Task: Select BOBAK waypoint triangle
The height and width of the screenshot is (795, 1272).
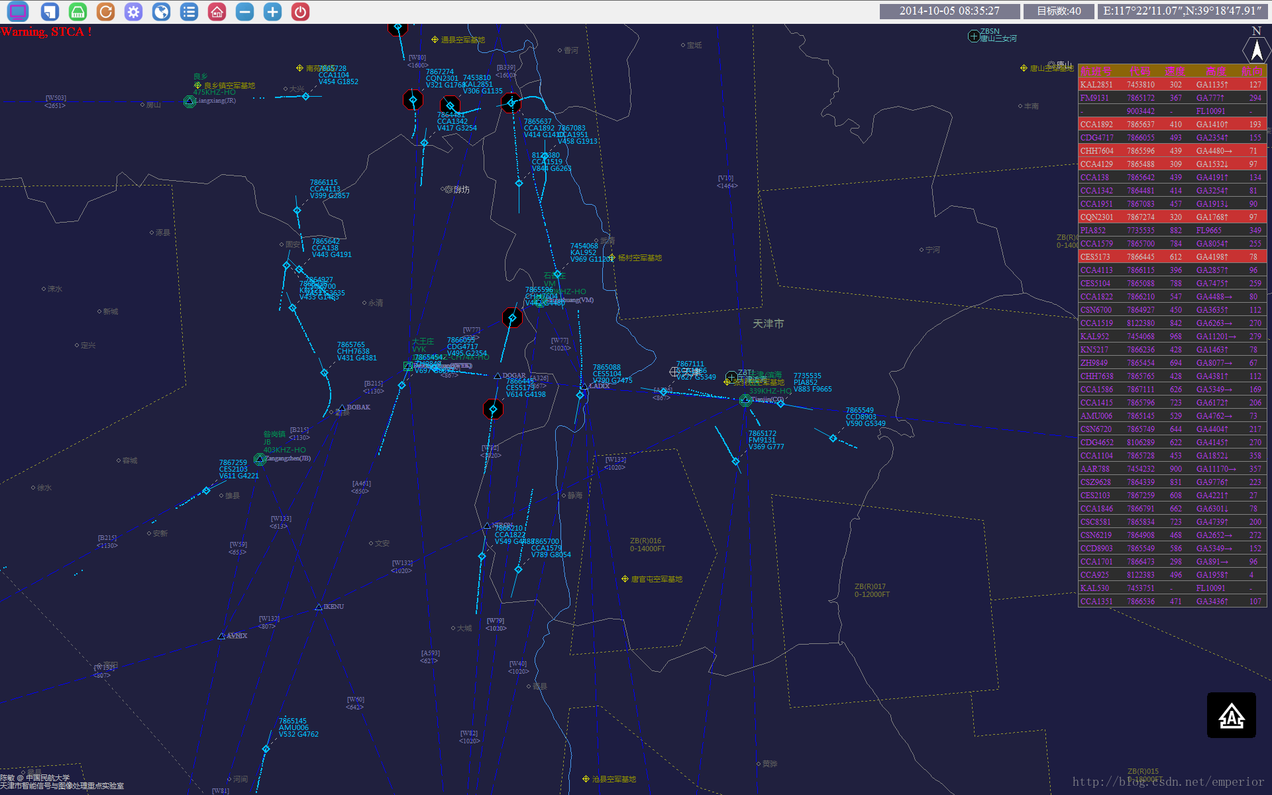Action: [342, 407]
